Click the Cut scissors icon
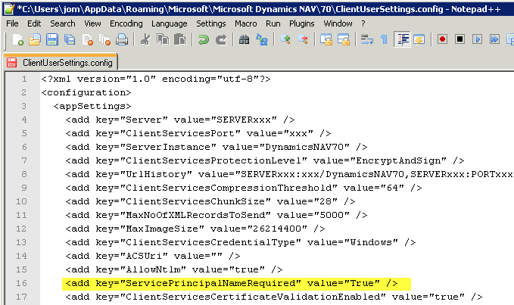Image resolution: width=514 pixels, height=305 pixels. pyautogui.click(x=145, y=39)
